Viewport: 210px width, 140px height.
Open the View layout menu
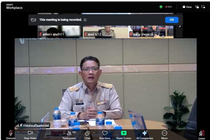[x=187, y=7]
